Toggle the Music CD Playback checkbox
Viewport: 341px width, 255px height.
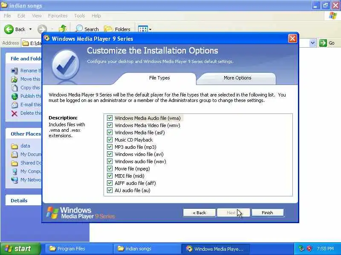pos(110,140)
